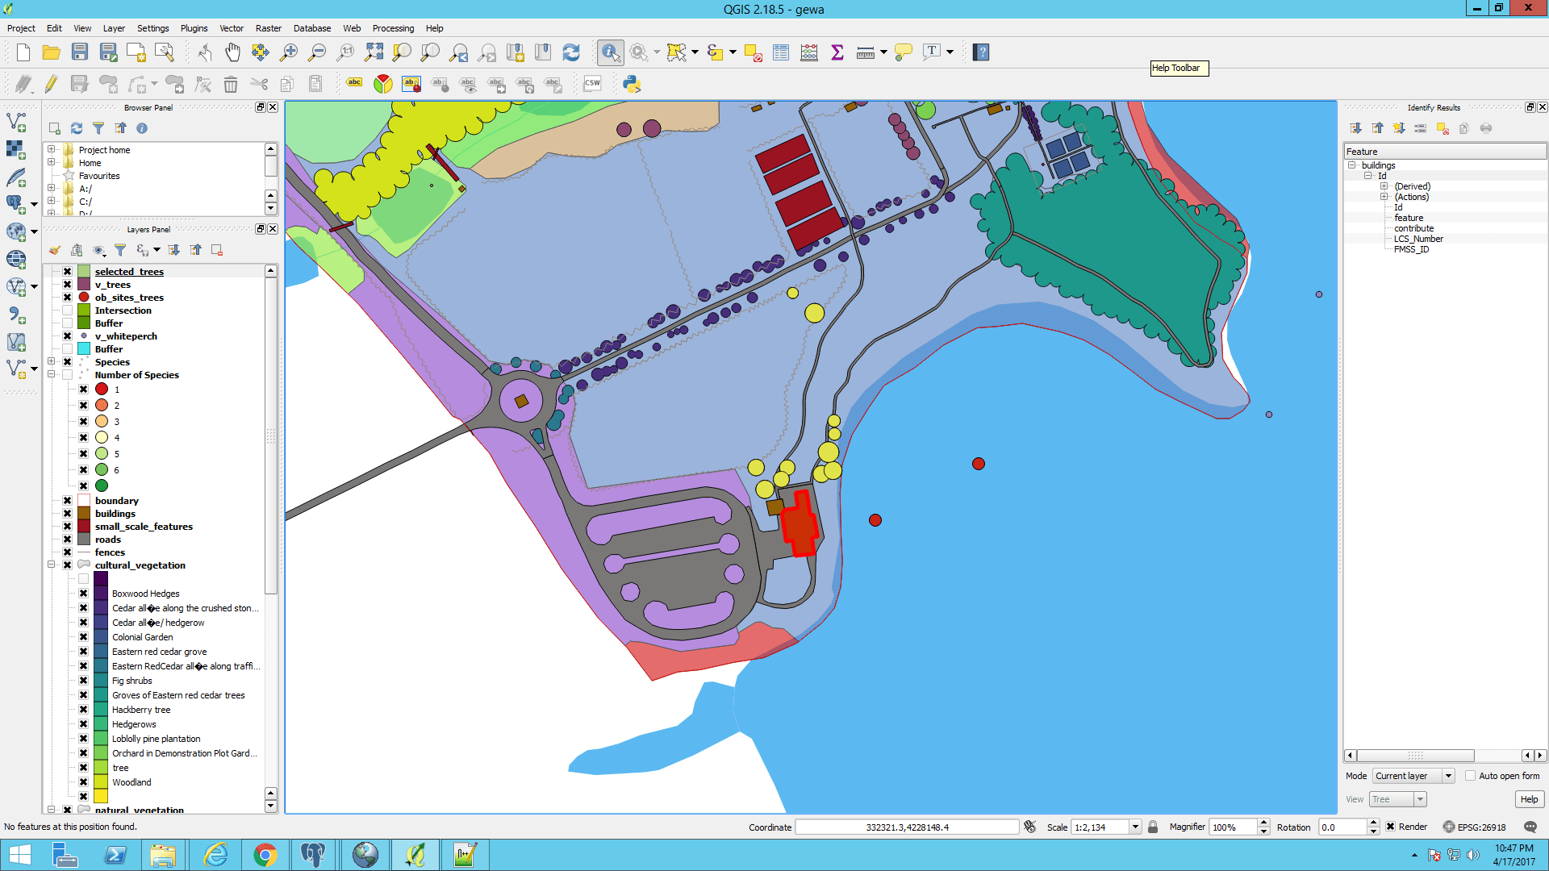Viewport: 1549px width, 871px height.
Task: Click the Refresh map icon
Action: coord(571,52)
